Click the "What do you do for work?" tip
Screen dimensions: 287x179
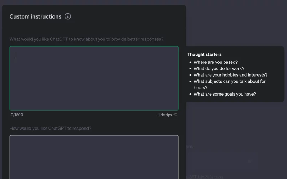pyautogui.click(x=219, y=68)
